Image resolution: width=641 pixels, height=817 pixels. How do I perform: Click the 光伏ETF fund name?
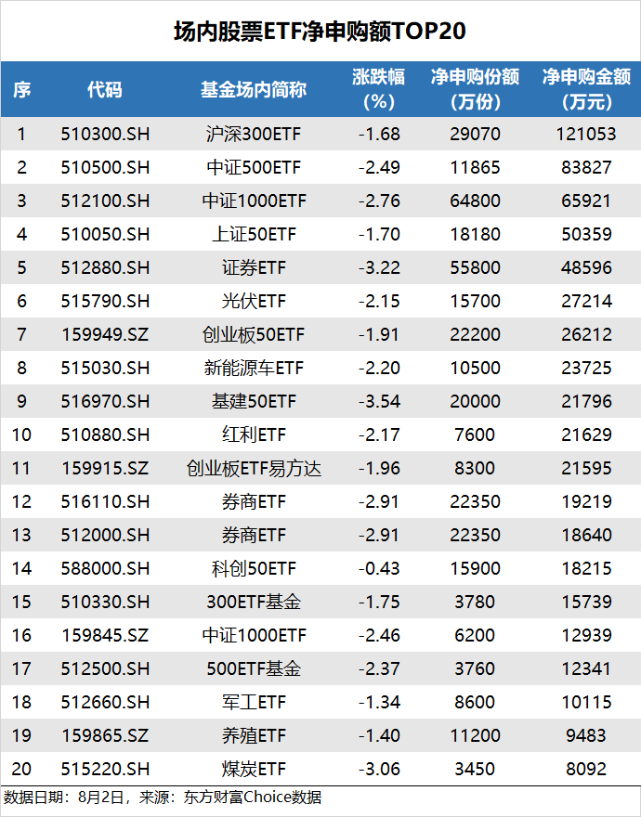(x=254, y=301)
